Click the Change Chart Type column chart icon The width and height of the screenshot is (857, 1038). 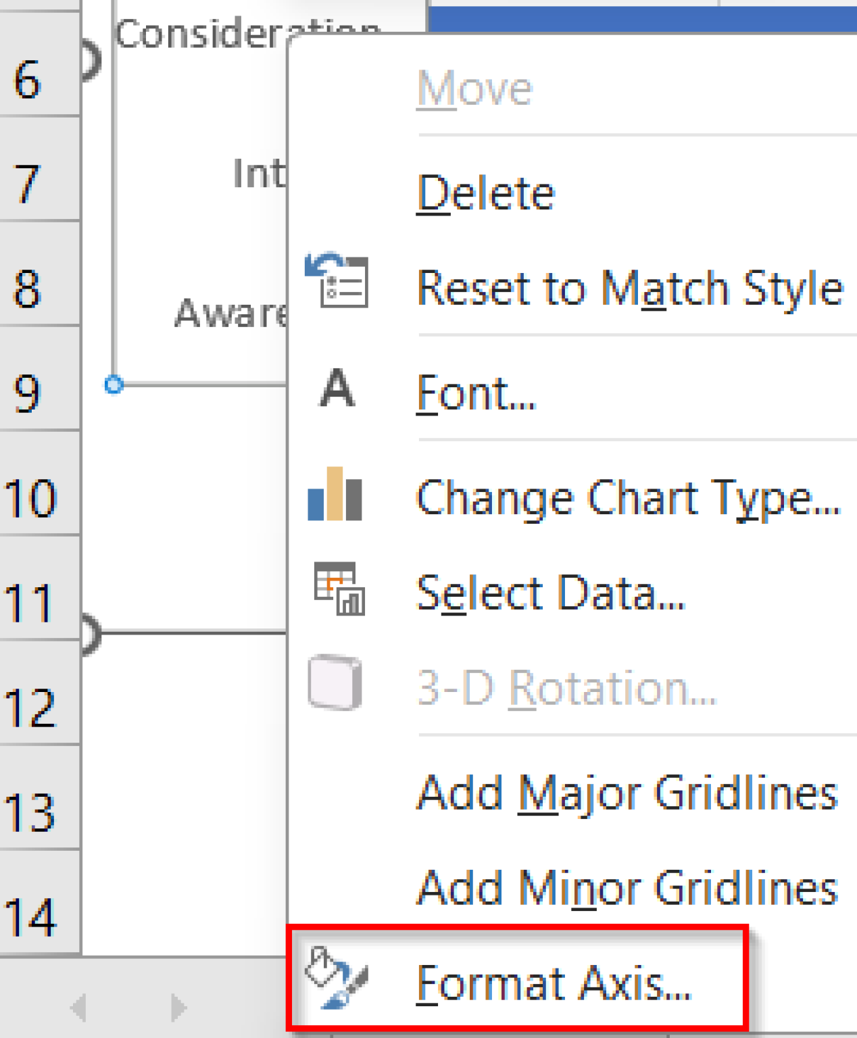[x=336, y=498]
